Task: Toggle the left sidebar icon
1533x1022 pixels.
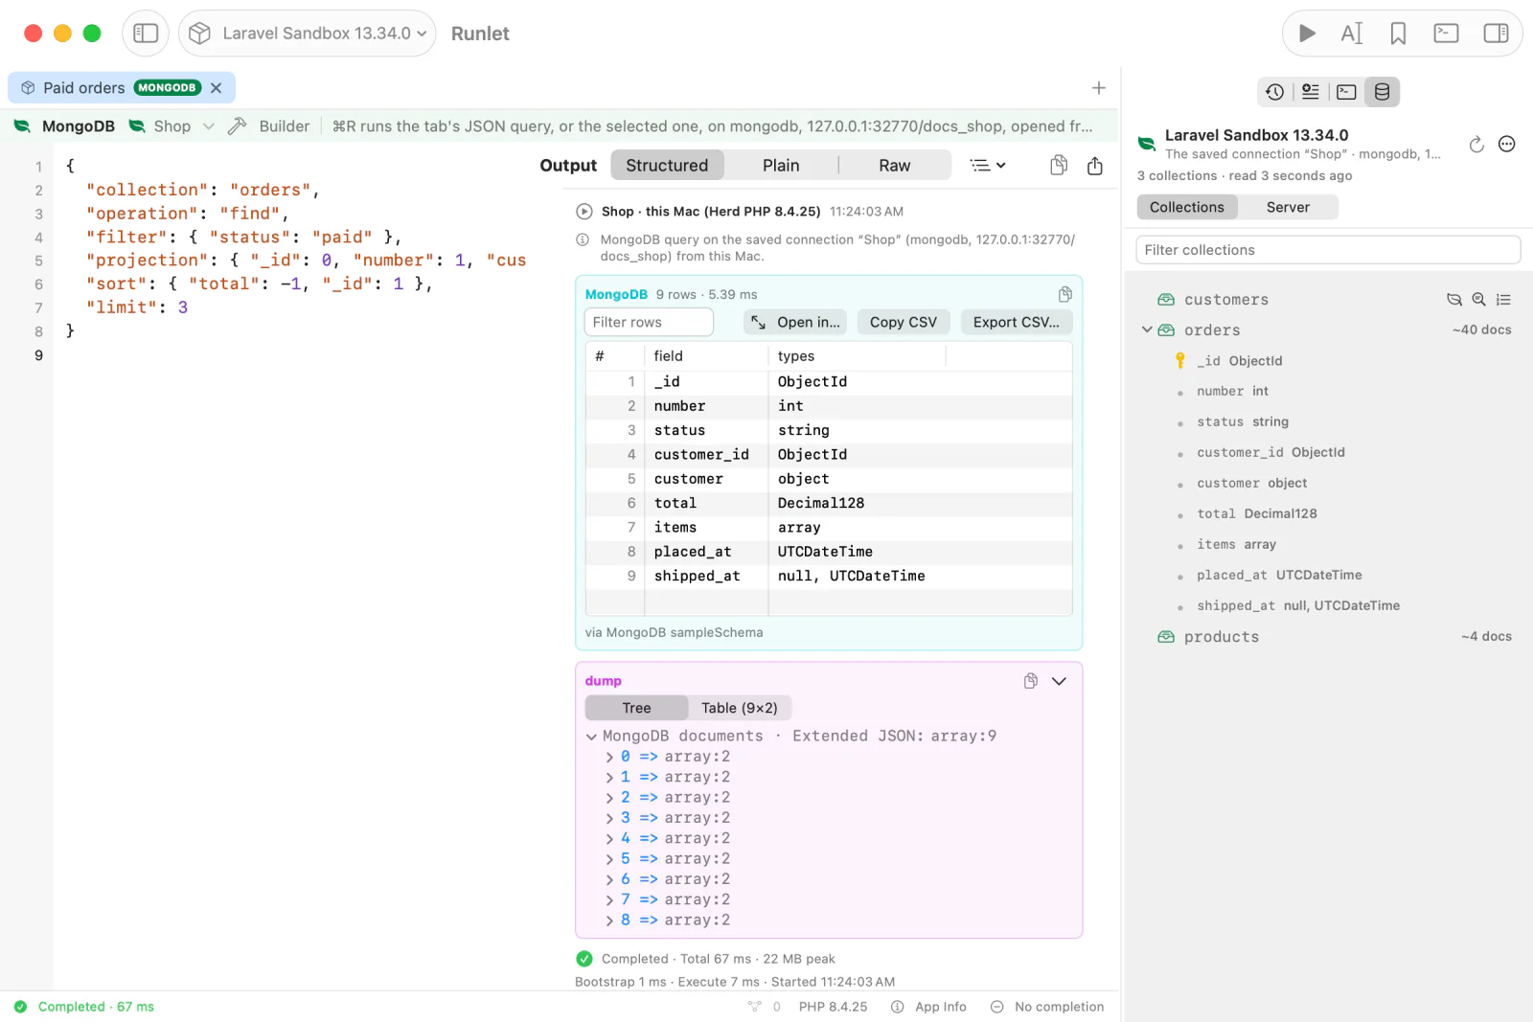Action: point(146,34)
